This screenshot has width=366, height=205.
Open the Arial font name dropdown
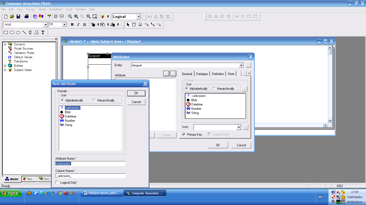point(45,25)
